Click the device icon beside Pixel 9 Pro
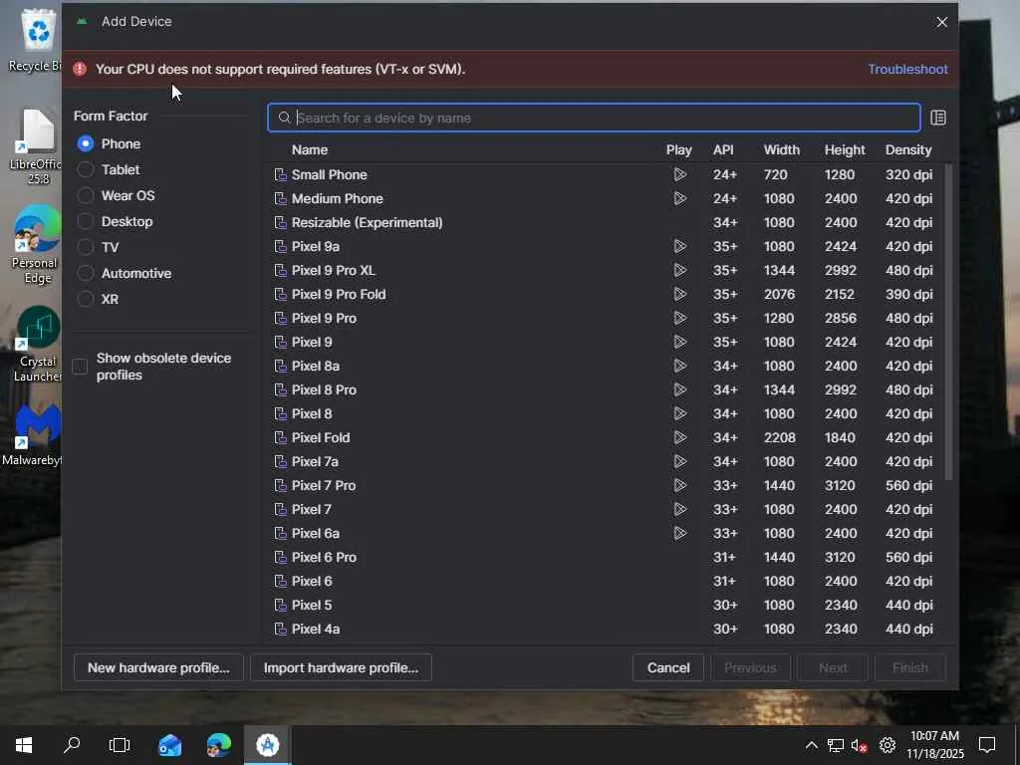Screen dimensions: 1020x765 (280, 318)
